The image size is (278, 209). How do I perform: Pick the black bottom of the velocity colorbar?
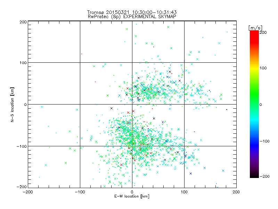(254, 175)
